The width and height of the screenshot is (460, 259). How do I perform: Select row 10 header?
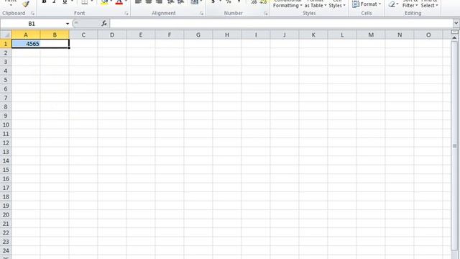coord(6,124)
